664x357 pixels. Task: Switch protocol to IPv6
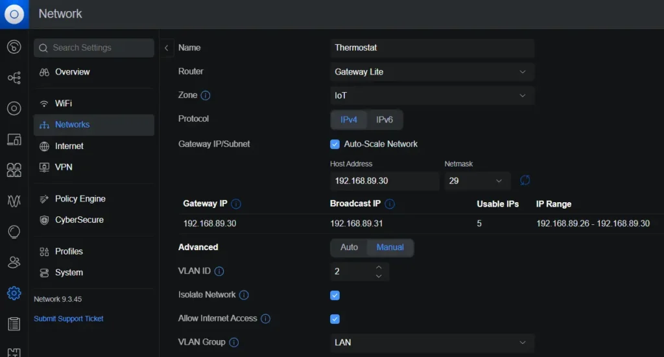point(385,120)
